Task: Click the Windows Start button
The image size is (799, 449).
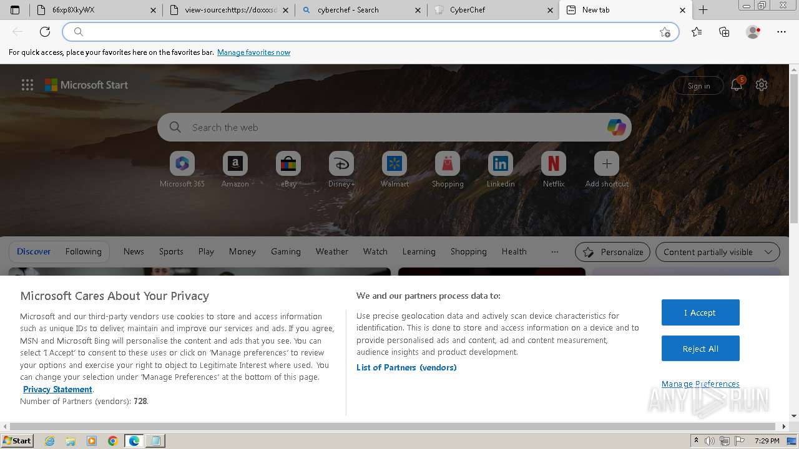Action: pos(17,440)
